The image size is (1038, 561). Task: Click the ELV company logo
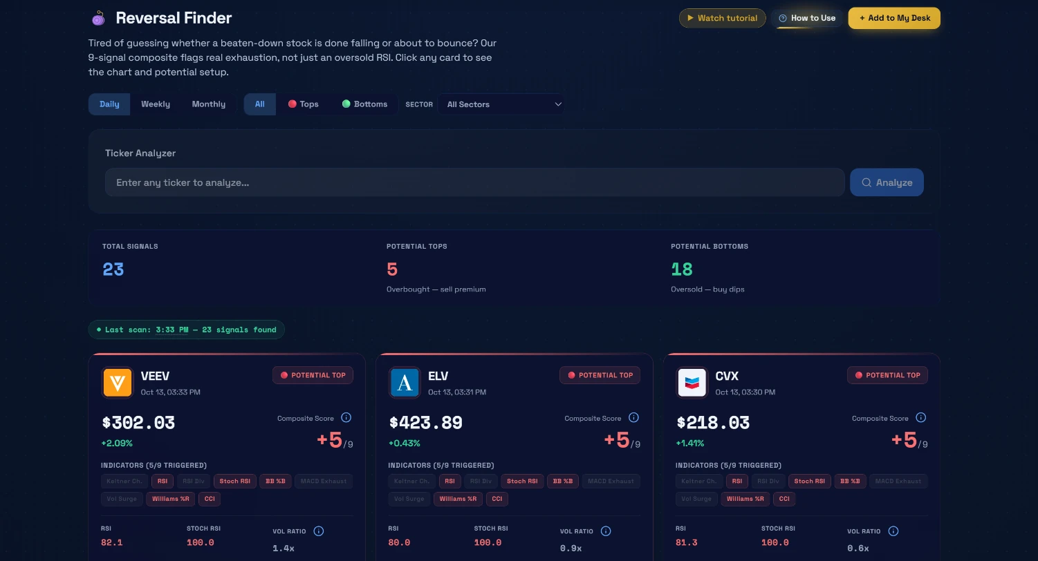click(x=405, y=383)
